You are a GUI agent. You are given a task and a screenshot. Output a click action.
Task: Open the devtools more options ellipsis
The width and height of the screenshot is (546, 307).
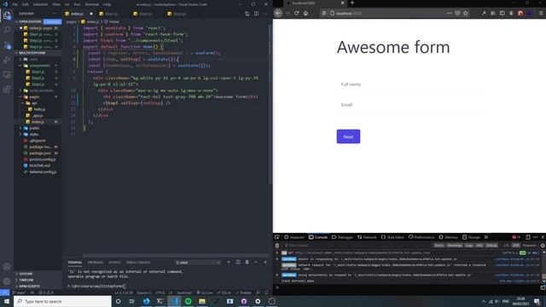click(536, 237)
